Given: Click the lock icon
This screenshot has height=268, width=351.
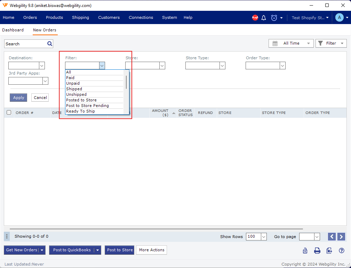Looking at the screenshot, I should point(305,251).
